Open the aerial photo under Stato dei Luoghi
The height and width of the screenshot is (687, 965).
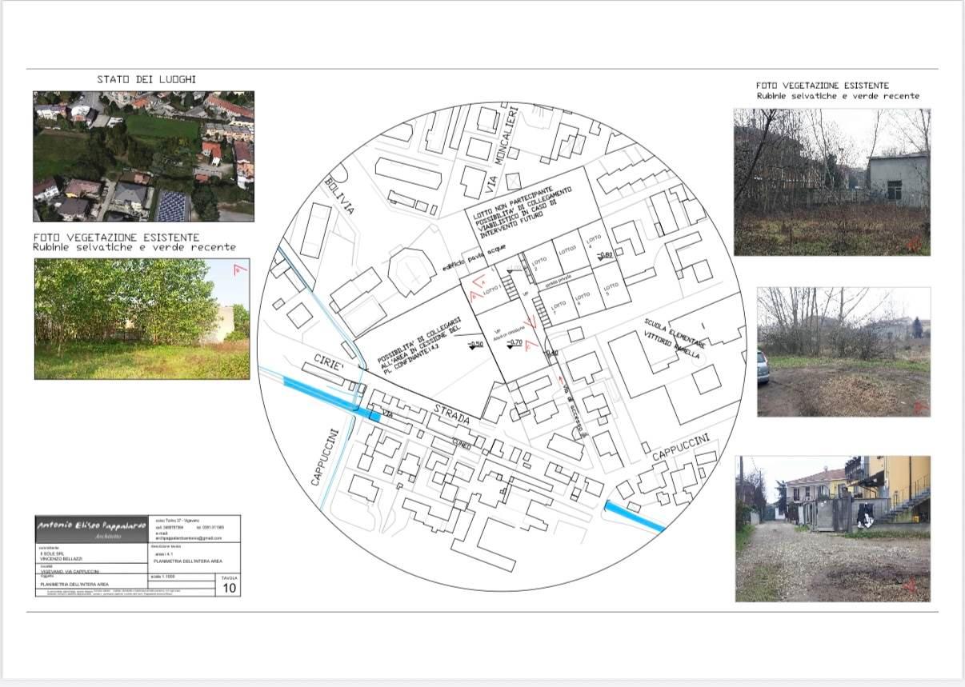(x=143, y=156)
